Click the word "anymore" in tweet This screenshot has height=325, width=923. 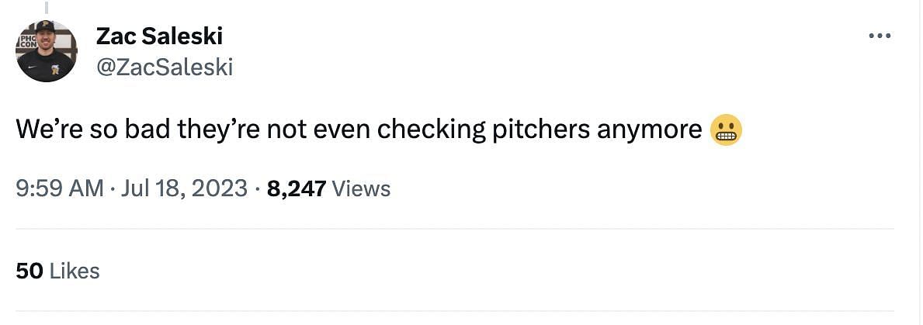(649, 130)
